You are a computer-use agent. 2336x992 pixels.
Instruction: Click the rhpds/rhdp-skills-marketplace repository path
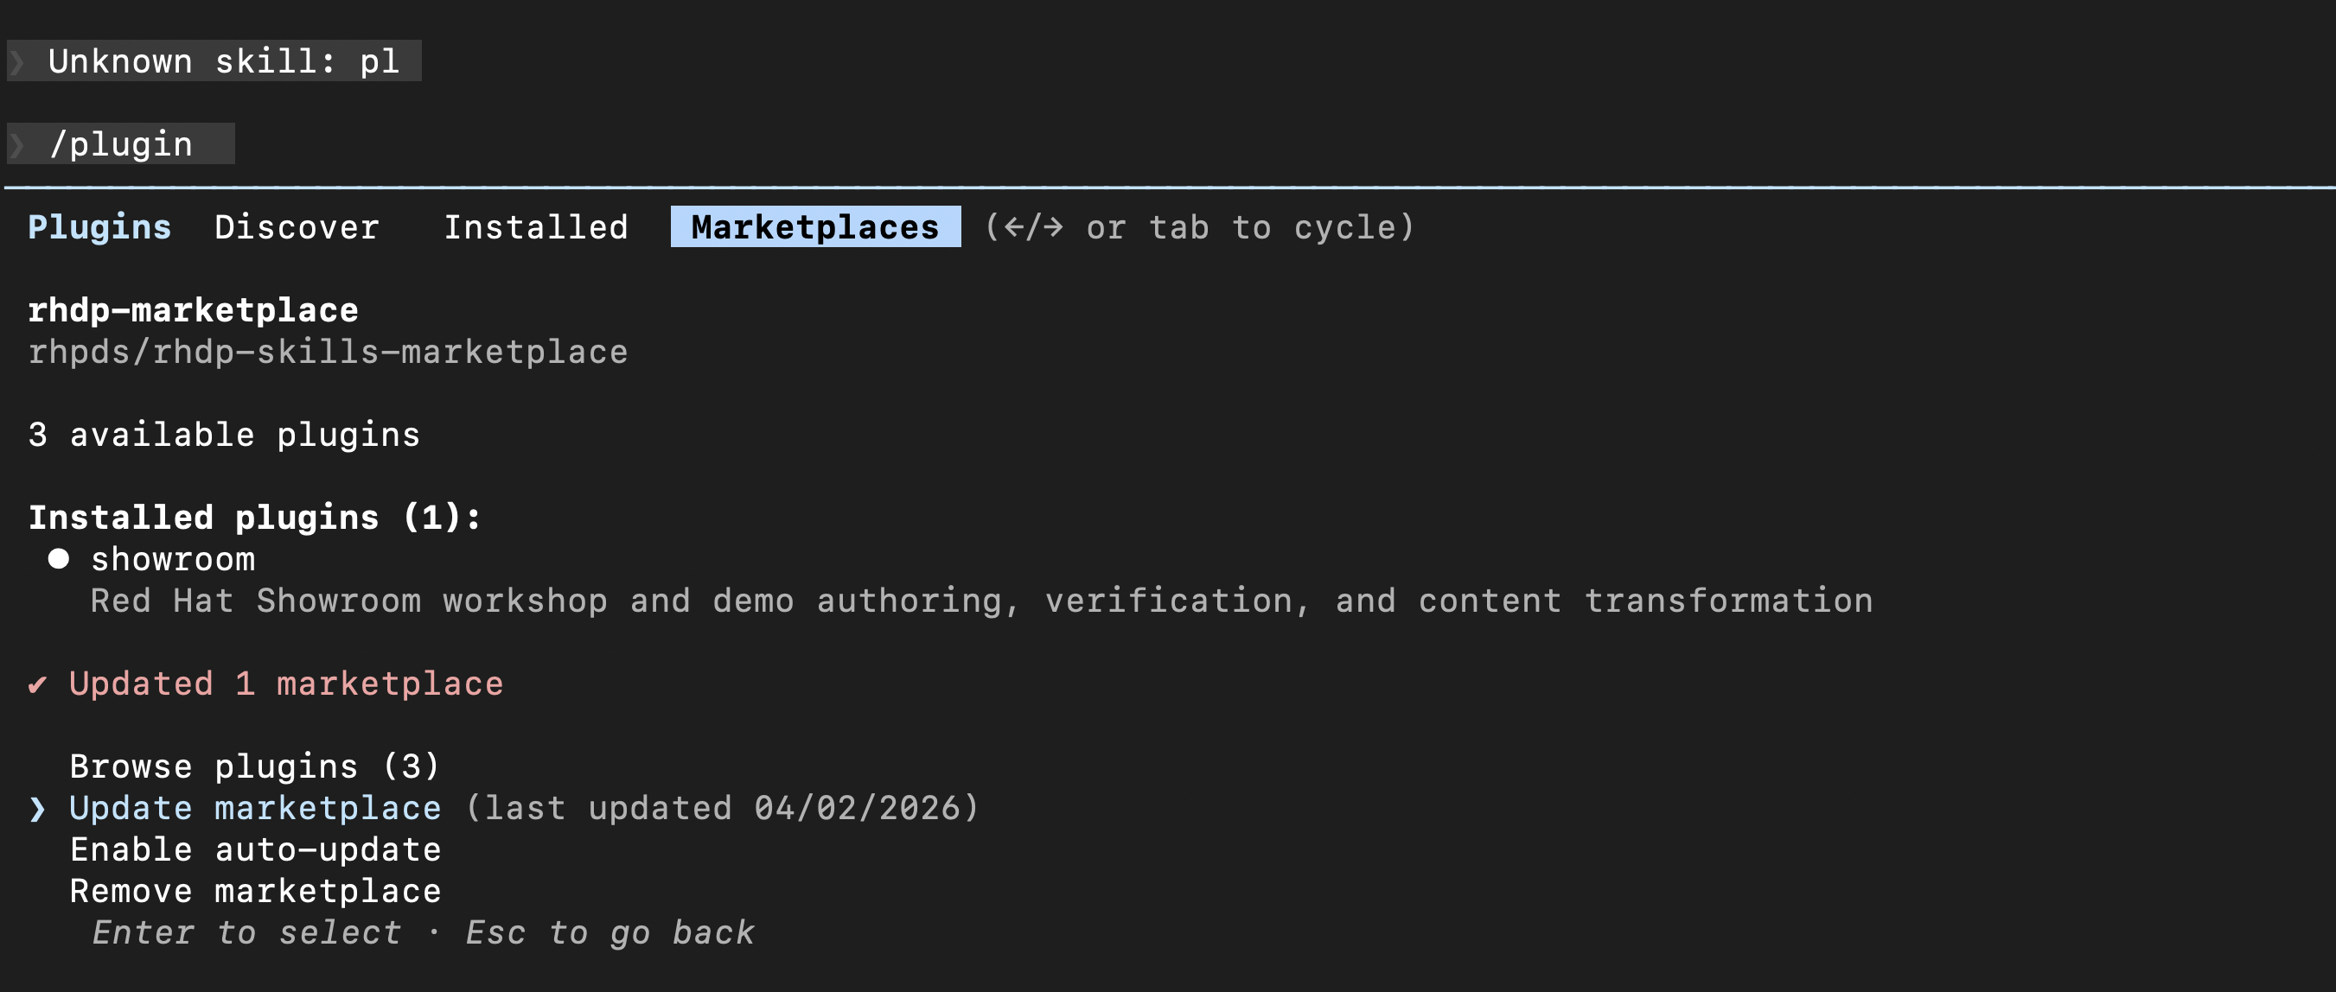tap(328, 352)
